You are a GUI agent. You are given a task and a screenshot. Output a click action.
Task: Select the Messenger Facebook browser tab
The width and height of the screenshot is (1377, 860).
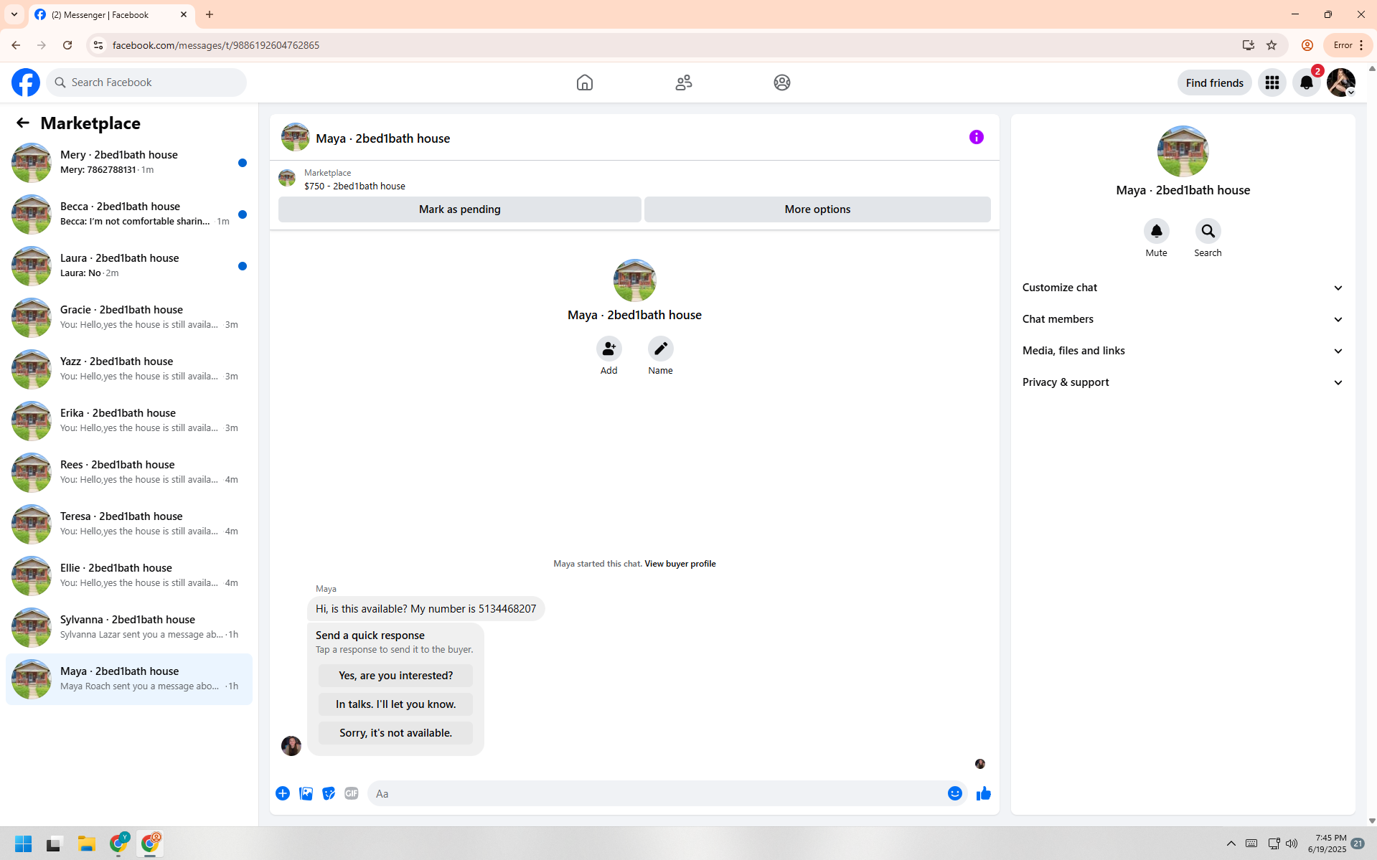click(111, 14)
